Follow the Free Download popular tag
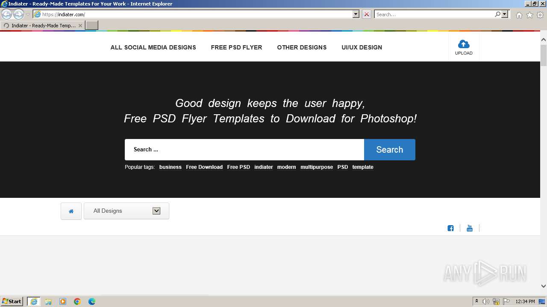 tap(204, 167)
